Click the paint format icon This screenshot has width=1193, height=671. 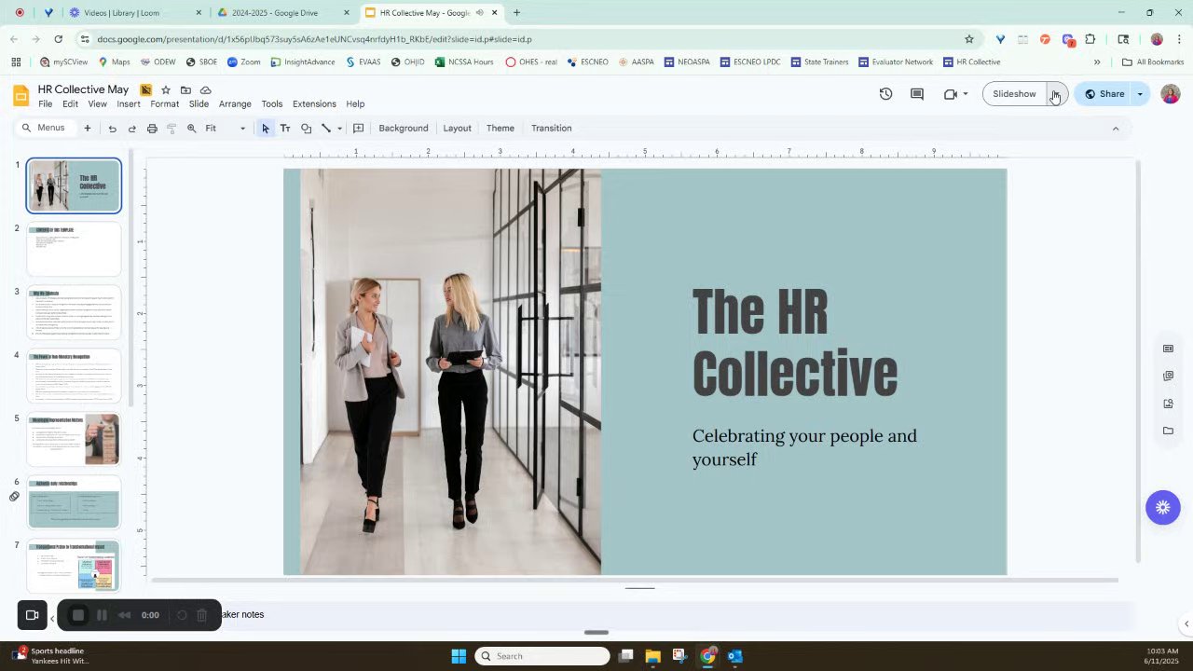(x=171, y=129)
